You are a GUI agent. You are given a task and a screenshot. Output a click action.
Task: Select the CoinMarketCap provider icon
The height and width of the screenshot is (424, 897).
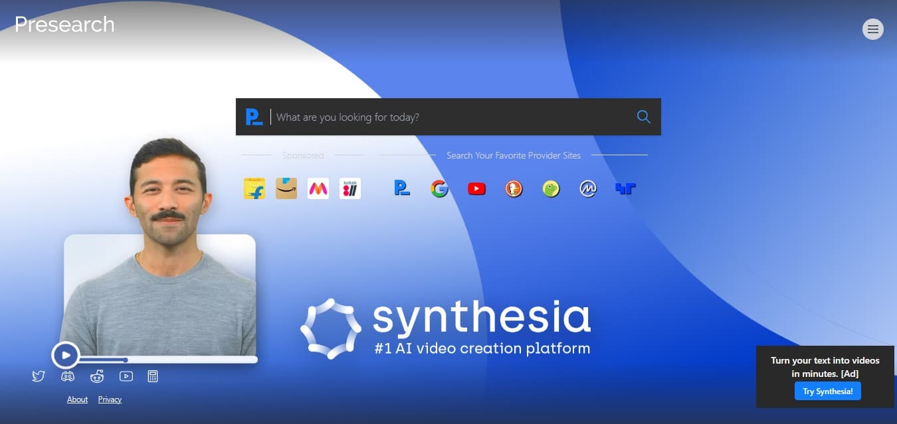[588, 189]
